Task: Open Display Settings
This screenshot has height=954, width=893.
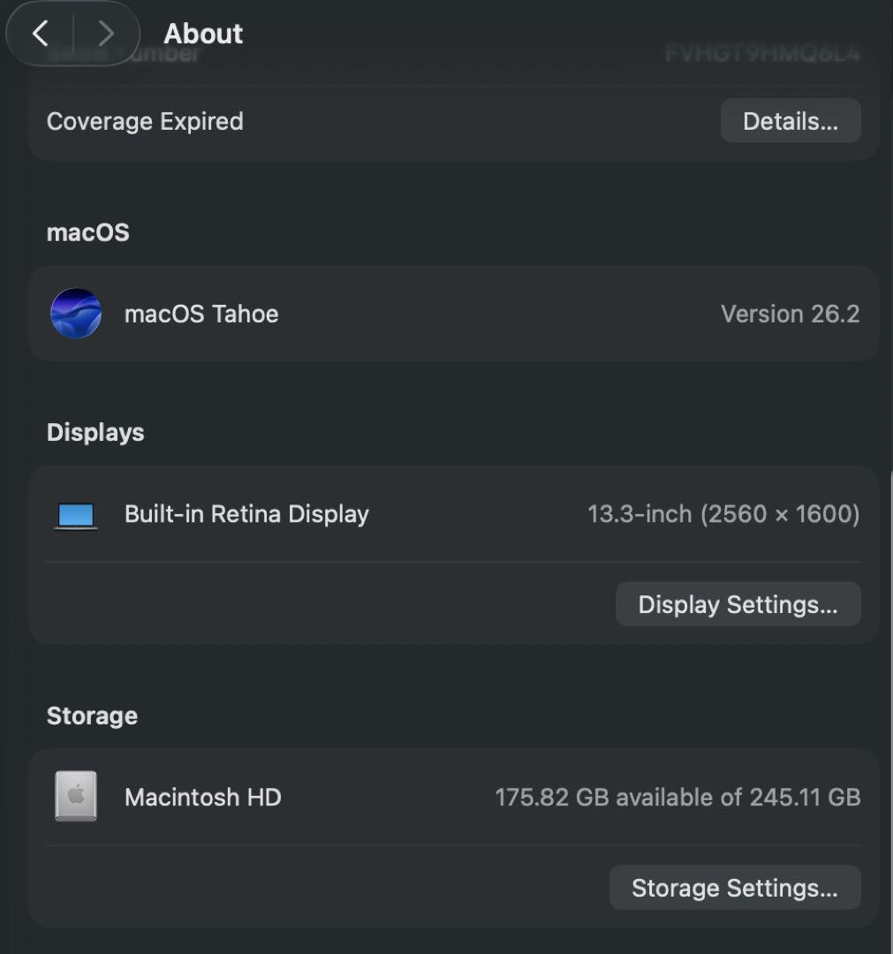Action: pos(738,604)
